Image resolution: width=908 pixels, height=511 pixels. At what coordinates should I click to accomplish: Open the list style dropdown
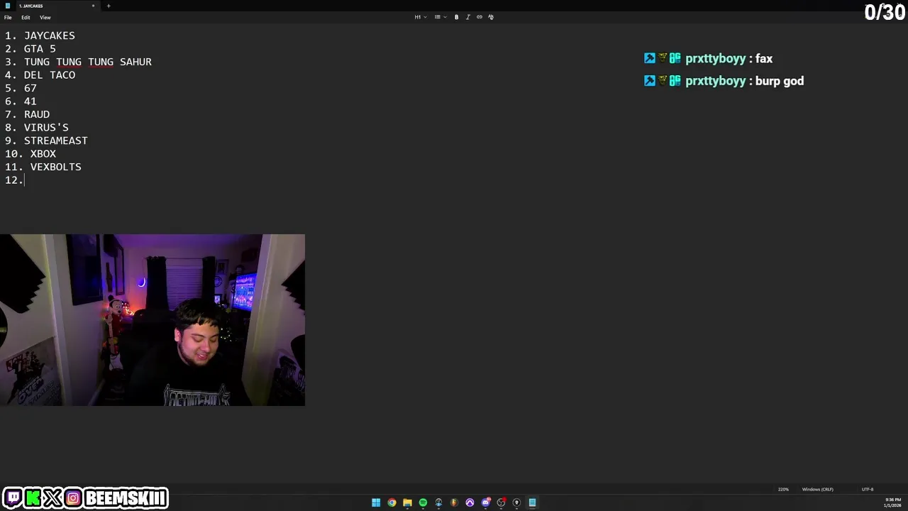tap(440, 17)
